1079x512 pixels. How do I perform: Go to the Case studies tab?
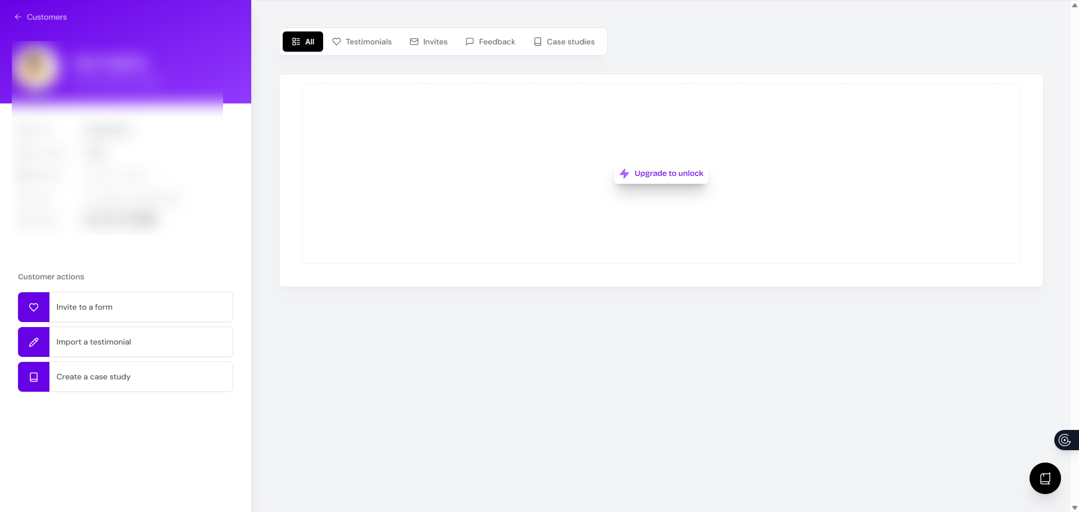pos(564,42)
